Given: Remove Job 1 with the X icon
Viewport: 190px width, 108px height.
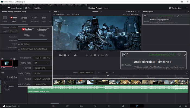Looking at the screenshot, I should tap(181, 16).
